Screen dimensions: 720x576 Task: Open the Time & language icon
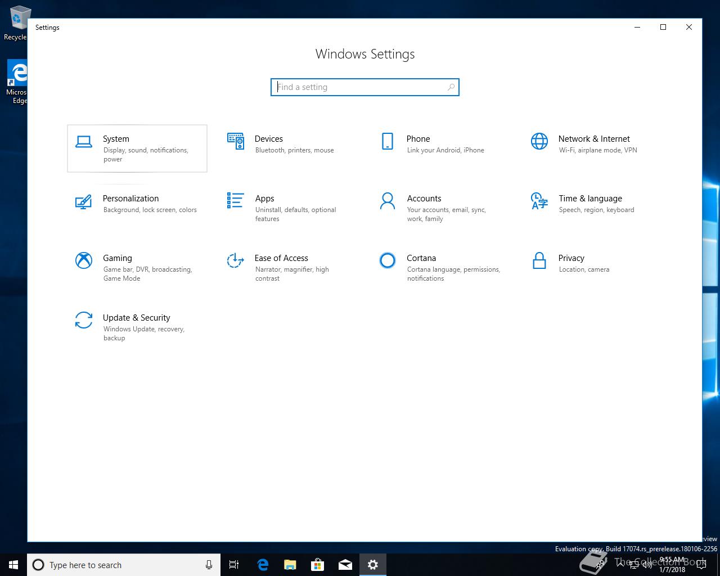coord(539,201)
